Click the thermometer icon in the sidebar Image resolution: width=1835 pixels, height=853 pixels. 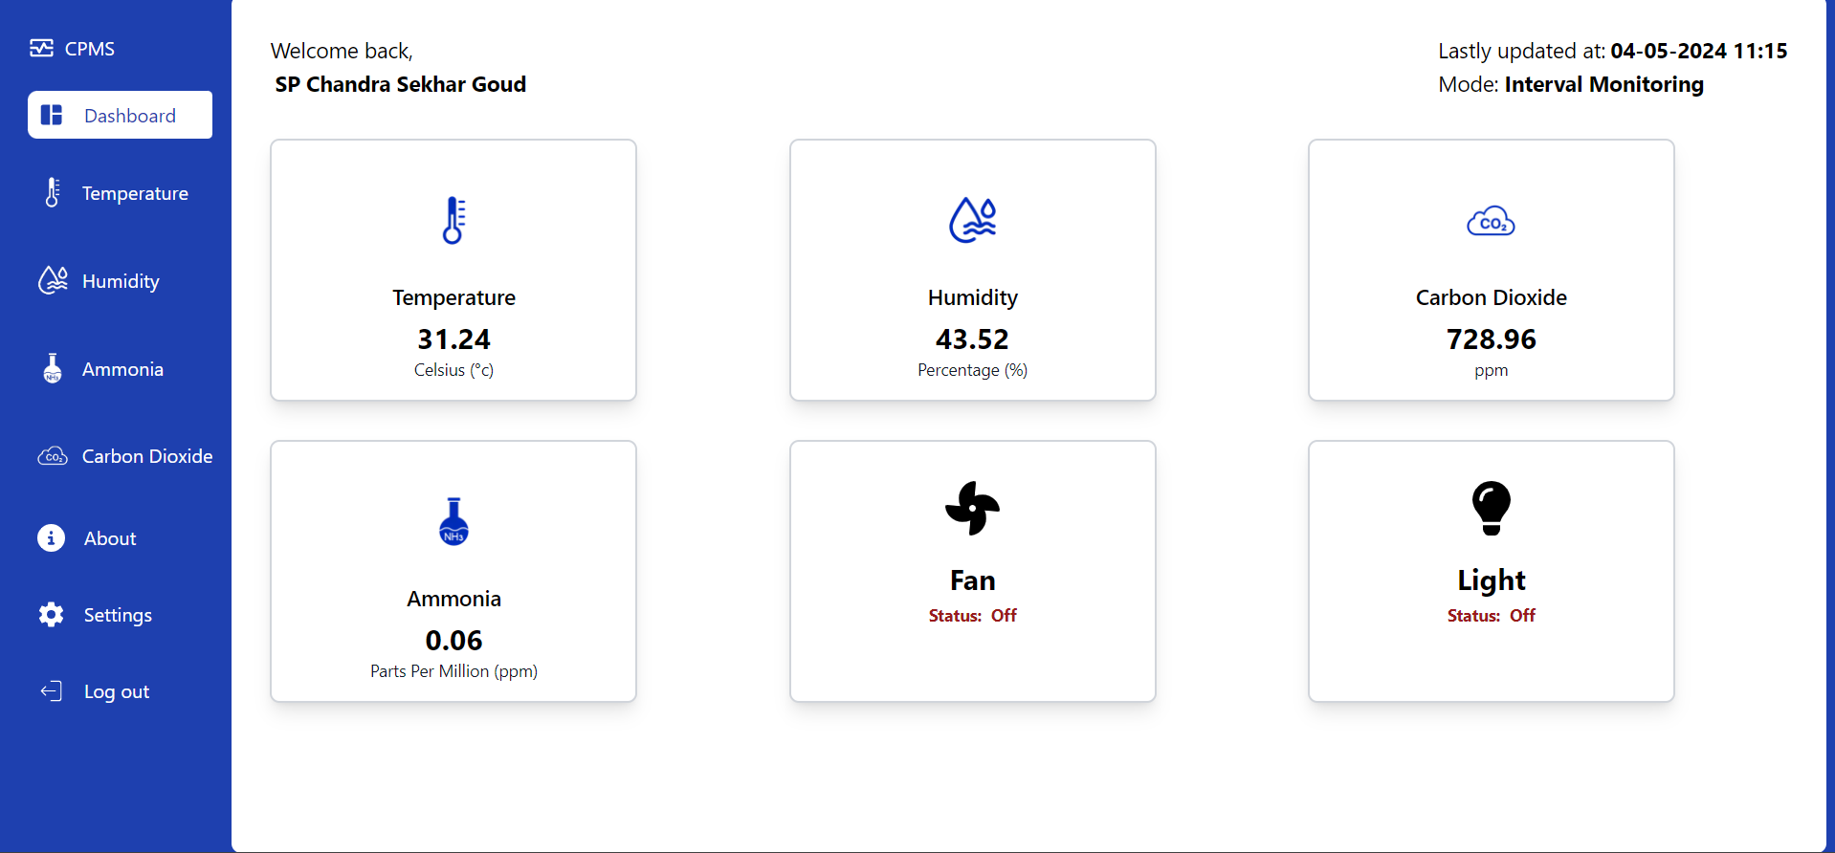53,192
